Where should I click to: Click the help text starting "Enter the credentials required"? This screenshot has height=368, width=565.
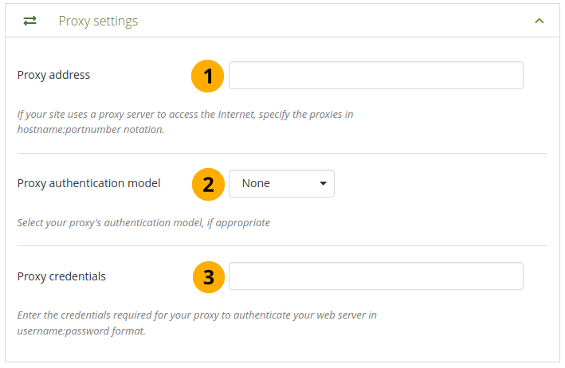[197, 315]
